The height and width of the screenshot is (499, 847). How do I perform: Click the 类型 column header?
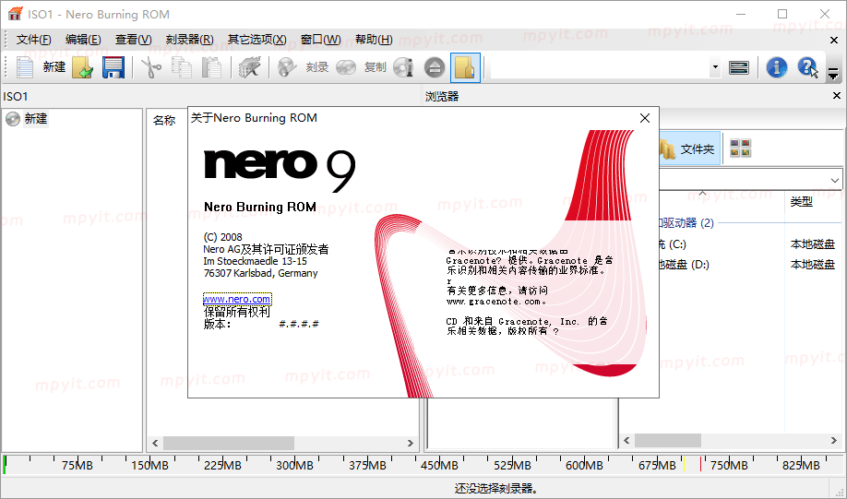pyautogui.click(x=802, y=201)
